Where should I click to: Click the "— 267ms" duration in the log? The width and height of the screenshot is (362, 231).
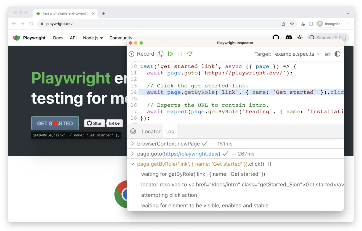coord(243,154)
